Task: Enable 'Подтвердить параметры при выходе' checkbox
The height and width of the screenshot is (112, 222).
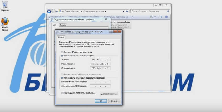Action: click(x=63, y=93)
